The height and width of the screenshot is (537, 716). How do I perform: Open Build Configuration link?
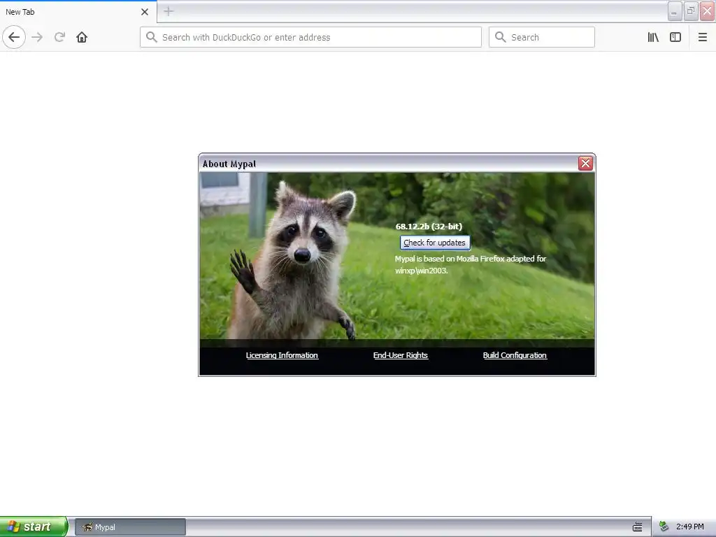click(515, 355)
